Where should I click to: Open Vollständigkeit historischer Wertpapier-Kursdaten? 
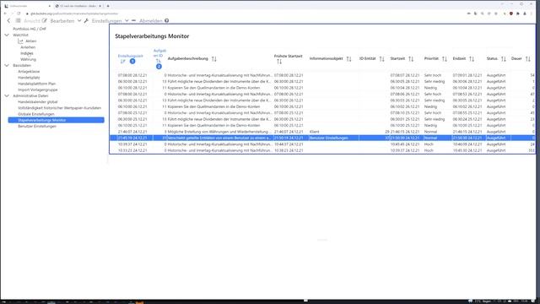coord(60,108)
